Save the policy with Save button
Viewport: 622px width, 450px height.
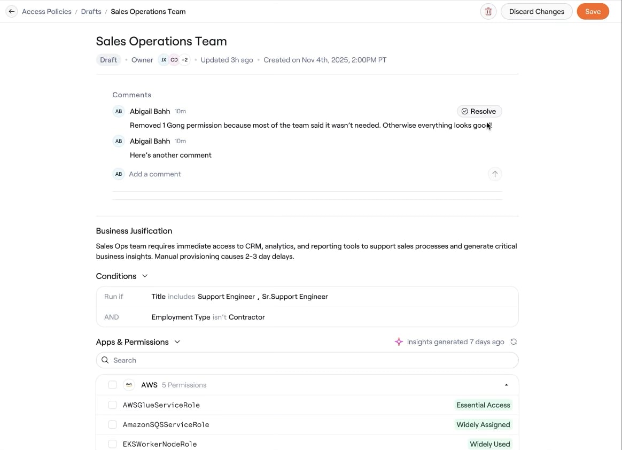[593, 12]
